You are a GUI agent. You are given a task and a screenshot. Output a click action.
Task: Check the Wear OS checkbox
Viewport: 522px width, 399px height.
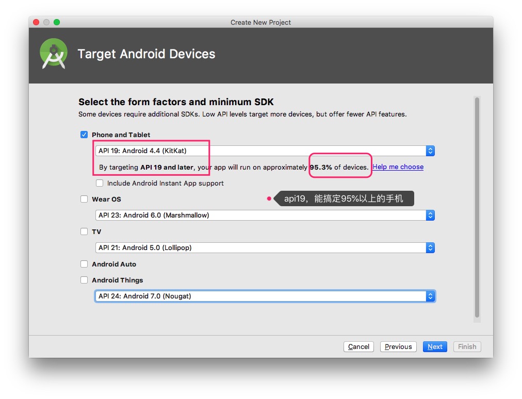[84, 199]
